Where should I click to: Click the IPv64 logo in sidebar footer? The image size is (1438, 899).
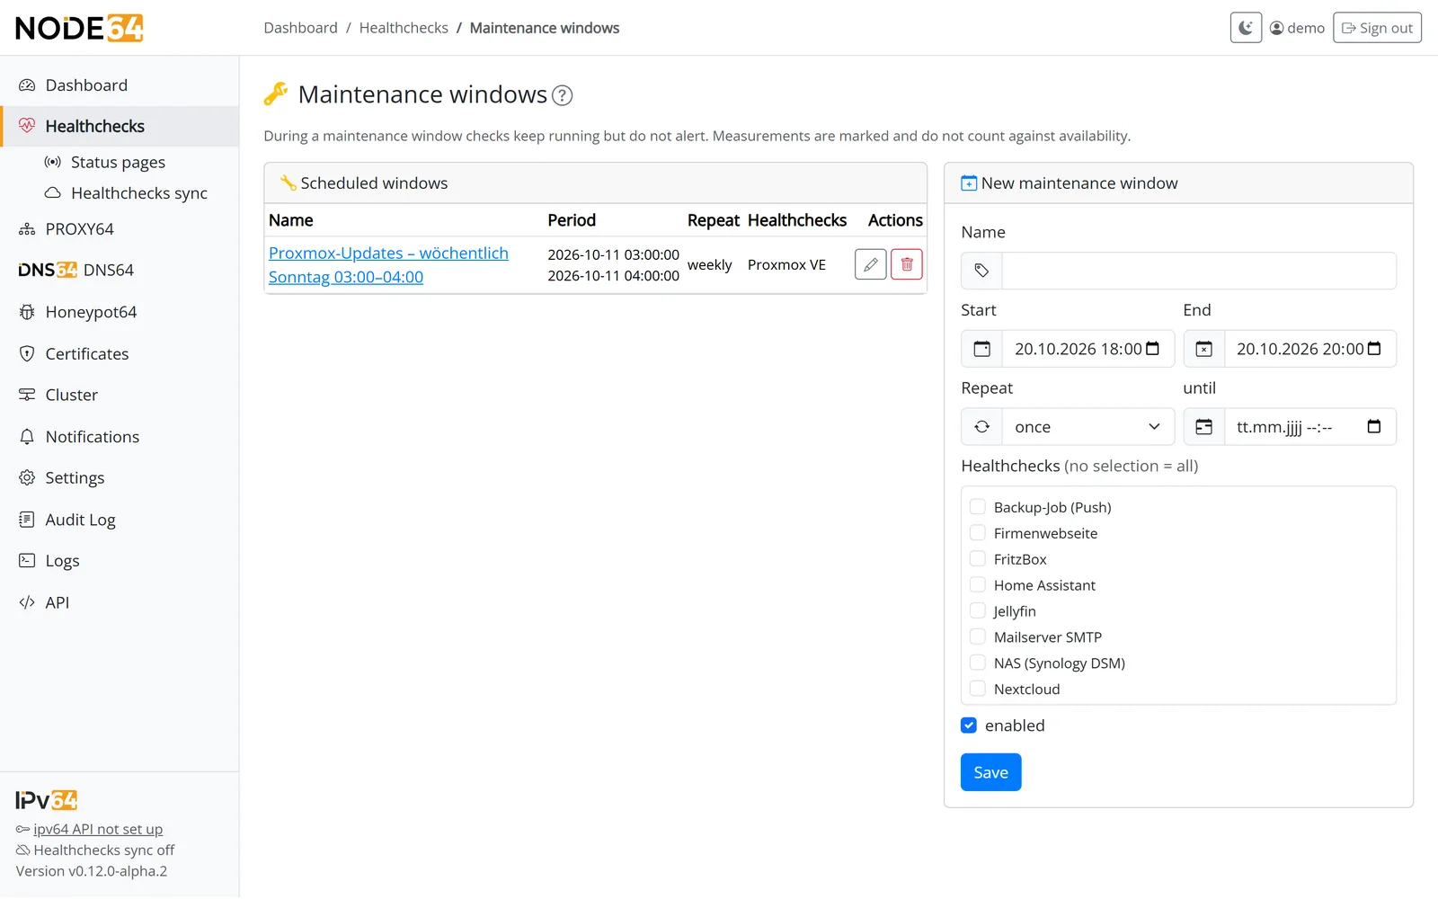(x=47, y=800)
